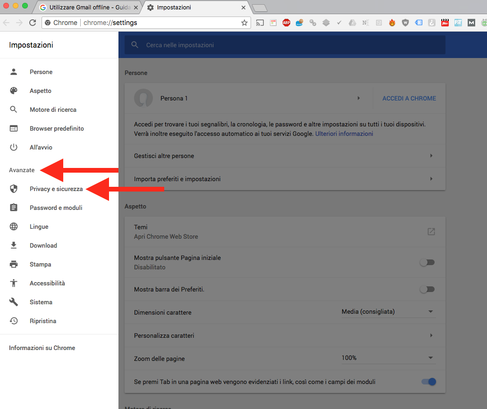Click the Download arrow icon in sidebar
The height and width of the screenshot is (409, 487).
(x=14, y=245)
